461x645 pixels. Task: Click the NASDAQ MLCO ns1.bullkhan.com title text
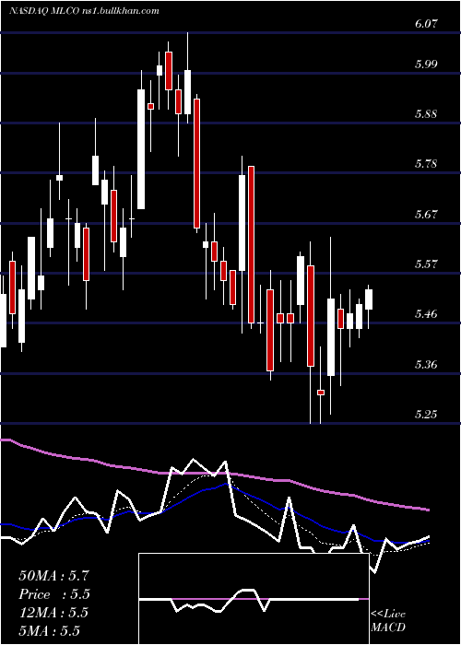84,11
